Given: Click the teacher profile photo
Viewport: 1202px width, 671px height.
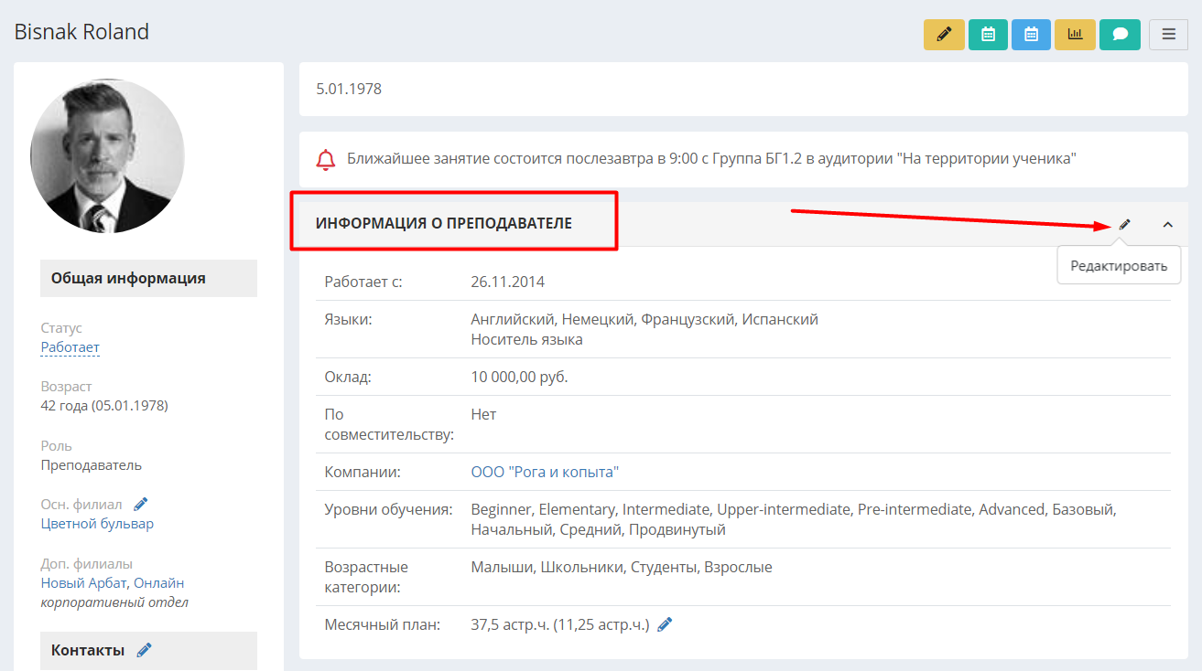Looking at the screenshot, I should pos(108,155).
